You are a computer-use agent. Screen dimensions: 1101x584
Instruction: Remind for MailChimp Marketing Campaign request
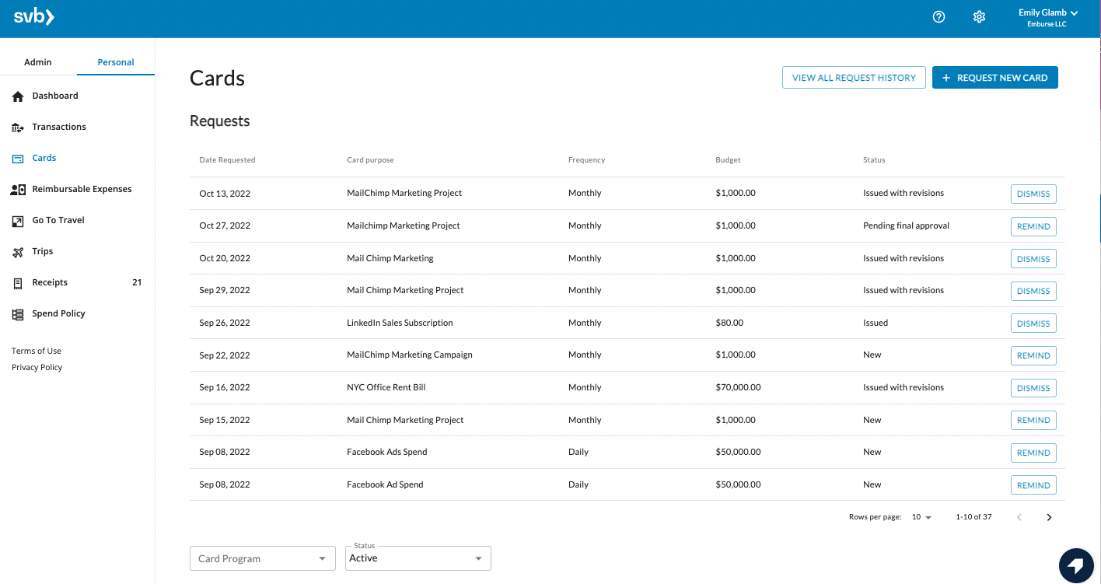(1033, 355)
